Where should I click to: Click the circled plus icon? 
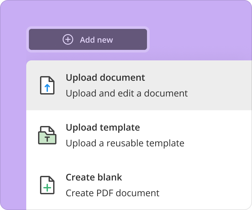pos(68,40)
